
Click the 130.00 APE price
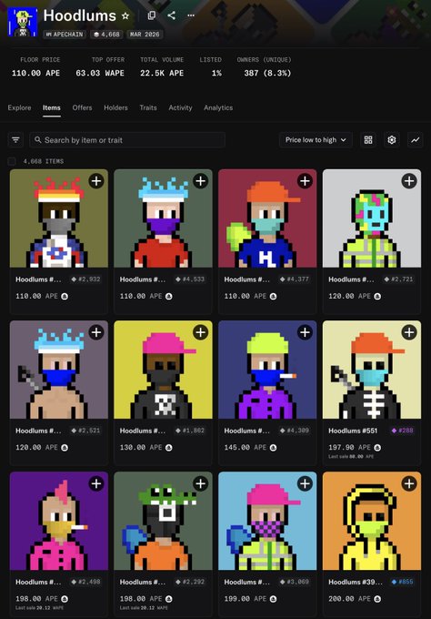(141, 447)
